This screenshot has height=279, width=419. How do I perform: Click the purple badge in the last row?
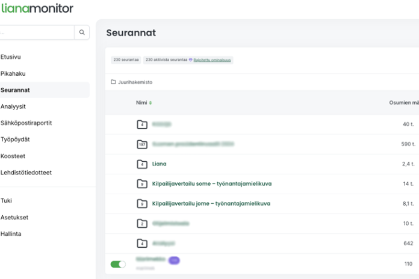click(174, 260)
